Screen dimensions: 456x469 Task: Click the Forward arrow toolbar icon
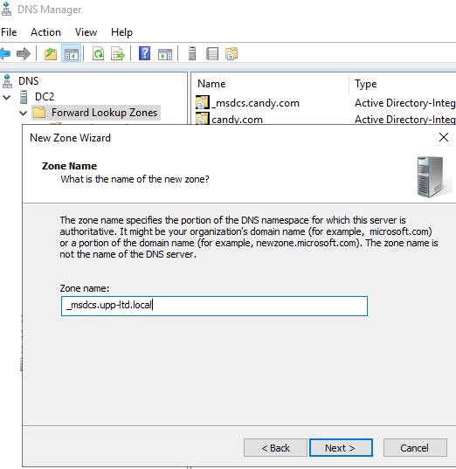24,54
